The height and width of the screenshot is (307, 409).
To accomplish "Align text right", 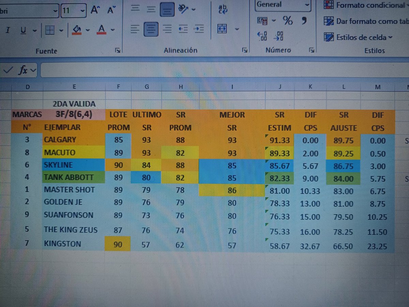I will point(167,29).
